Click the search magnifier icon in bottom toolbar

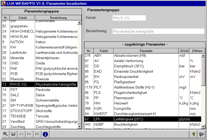pyautogui.click(x=5, y=134)
